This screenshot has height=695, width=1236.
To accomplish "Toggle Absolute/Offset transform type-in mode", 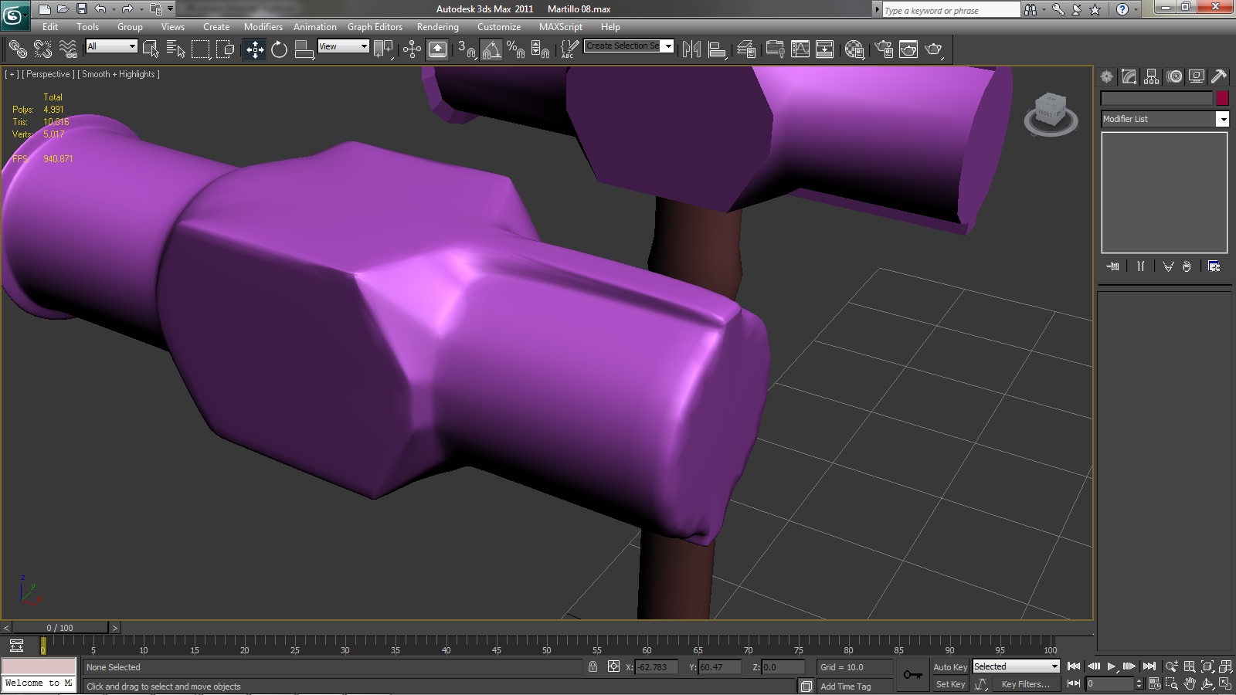I will click(613, 666).
